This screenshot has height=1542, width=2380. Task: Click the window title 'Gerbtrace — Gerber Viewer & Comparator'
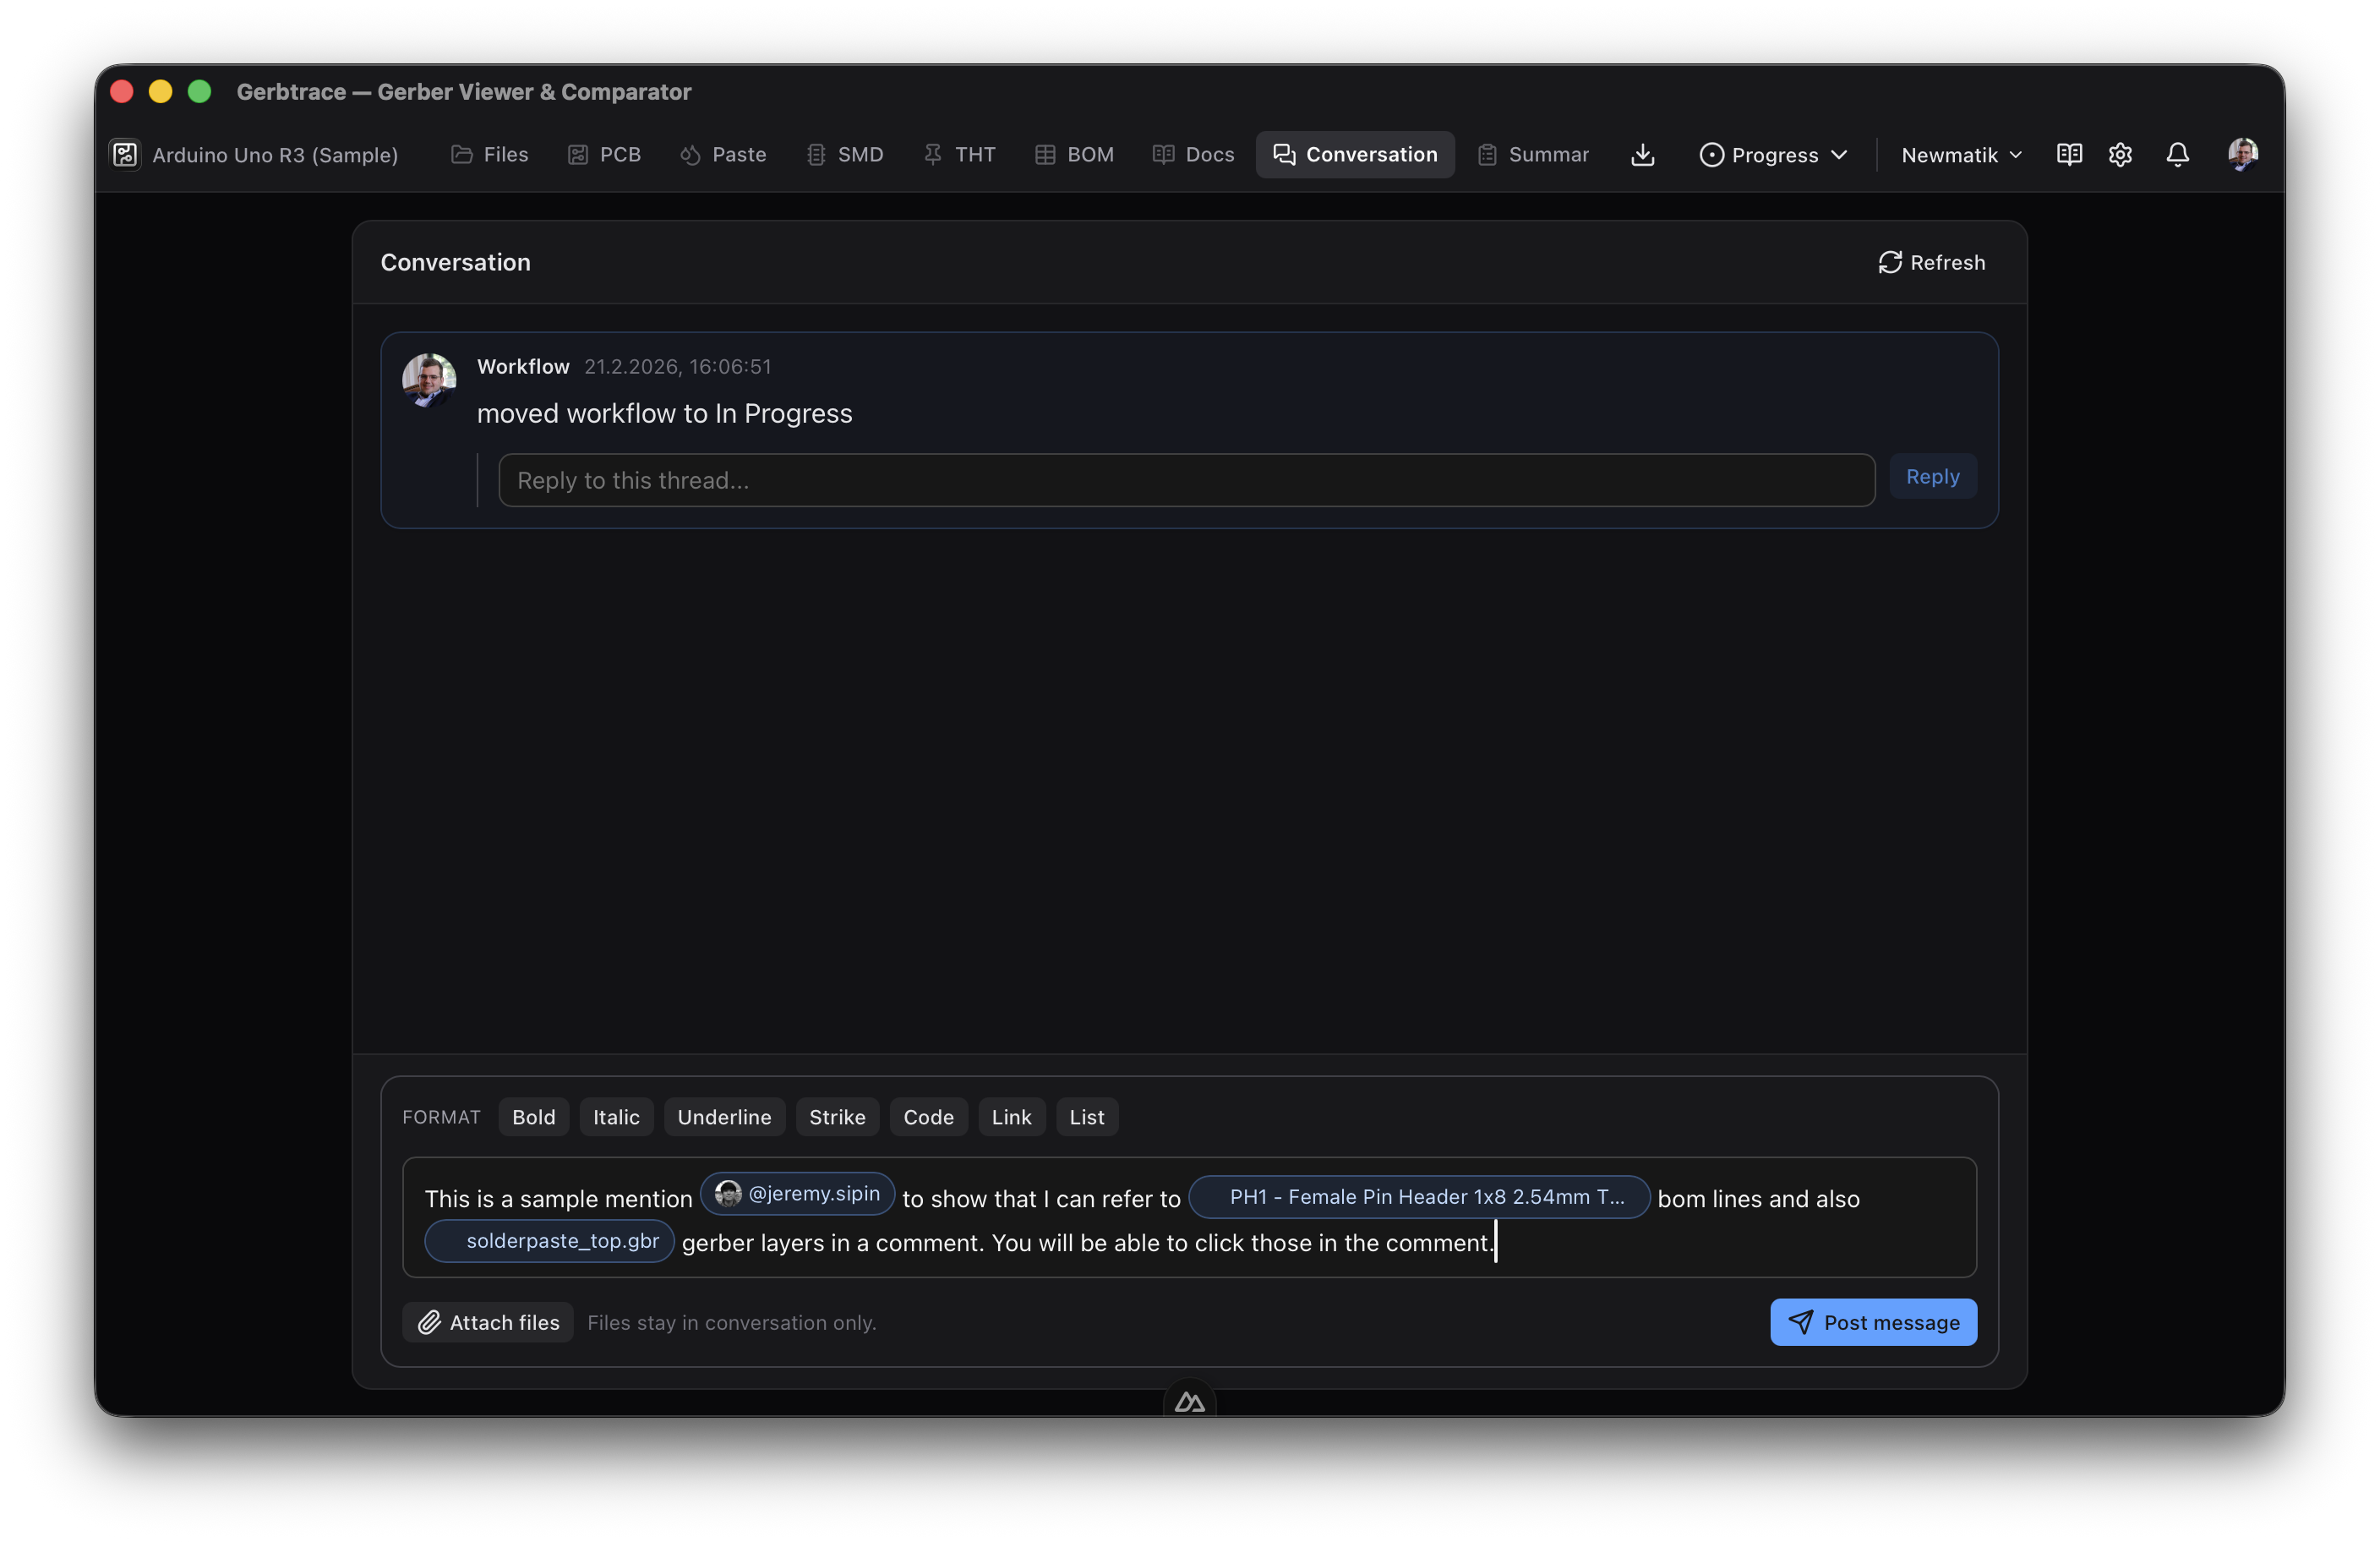tap(464, 92)
